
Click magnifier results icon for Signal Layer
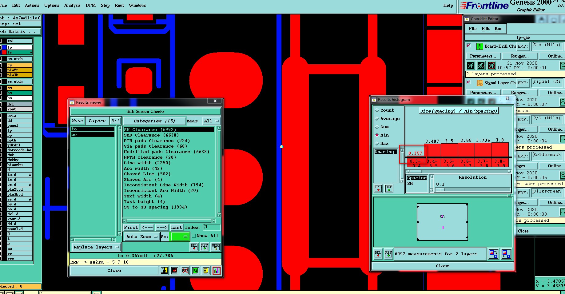pos(563,102)
